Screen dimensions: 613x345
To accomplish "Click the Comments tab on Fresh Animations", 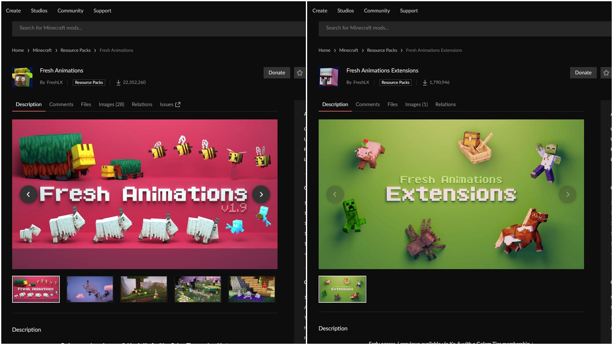I will click(x=61, y=104).
